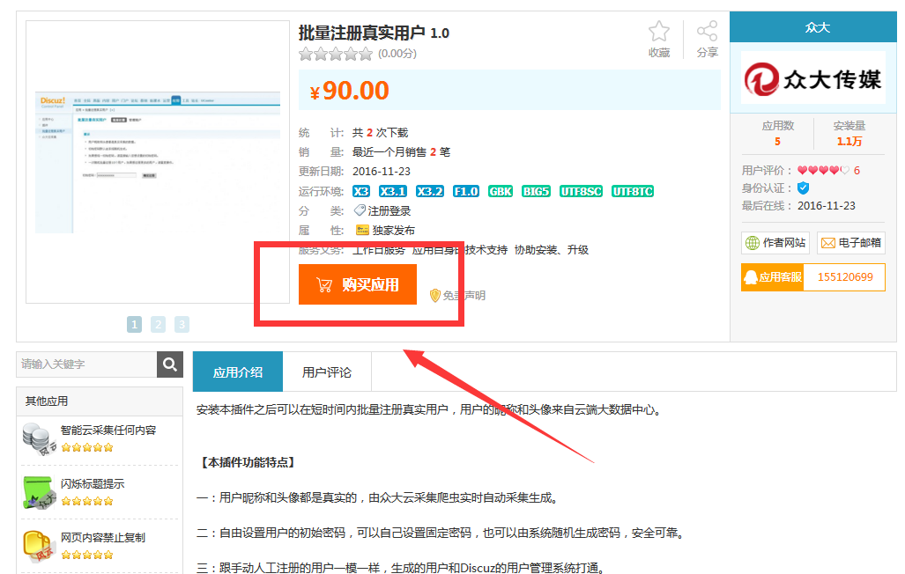Click the 最近一个月销售 2 笔 text
The image size is (905, 574).
[x=402, y=151]
